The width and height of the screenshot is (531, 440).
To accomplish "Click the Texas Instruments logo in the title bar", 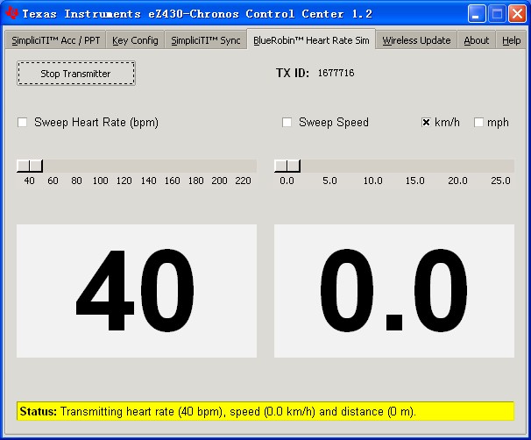I will pos(12,13).
